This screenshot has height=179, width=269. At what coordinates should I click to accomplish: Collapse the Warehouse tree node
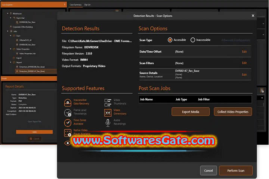pyautogui.click(x=7, y=13)
